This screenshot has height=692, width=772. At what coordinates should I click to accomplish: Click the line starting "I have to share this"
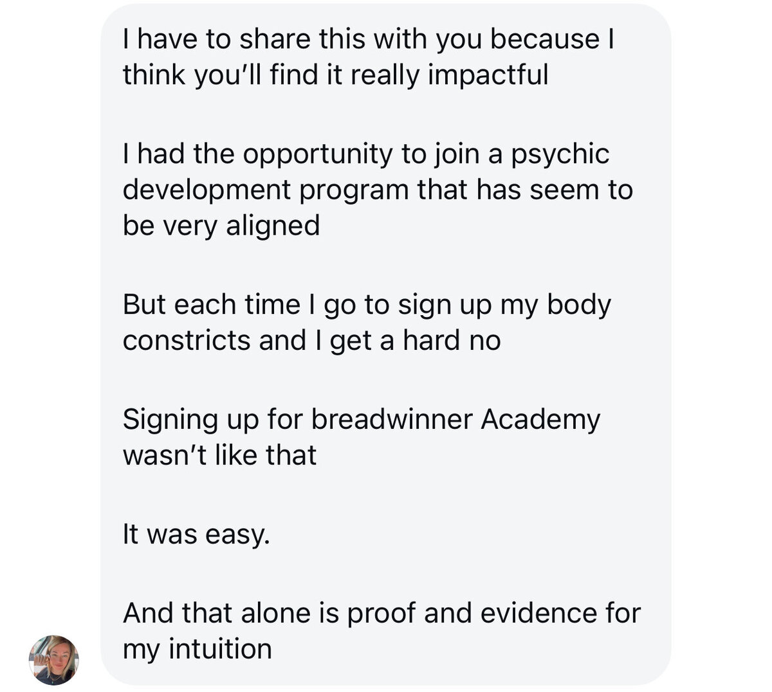pyautogui.click(x=367, y=39)
